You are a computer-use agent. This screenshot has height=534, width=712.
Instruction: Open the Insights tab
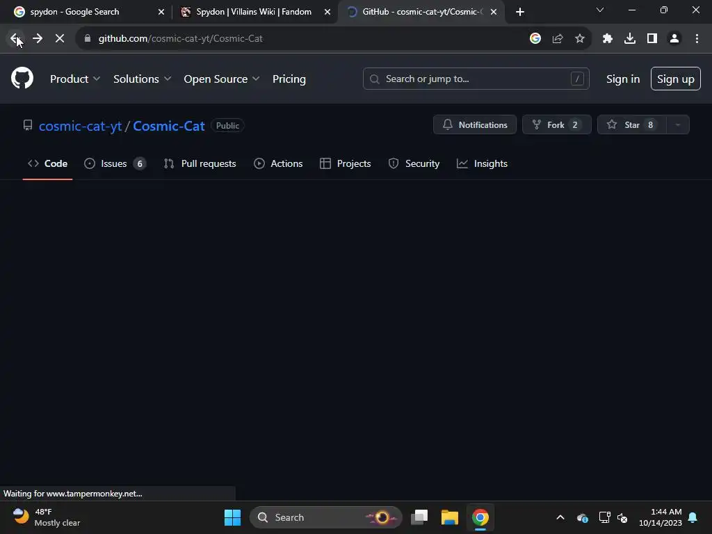pos(482,163)
